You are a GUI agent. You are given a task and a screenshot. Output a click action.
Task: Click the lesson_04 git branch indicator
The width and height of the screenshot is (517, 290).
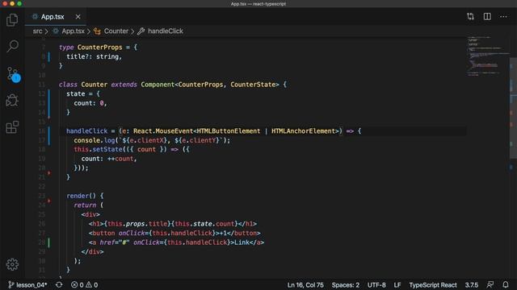point(27,284)
